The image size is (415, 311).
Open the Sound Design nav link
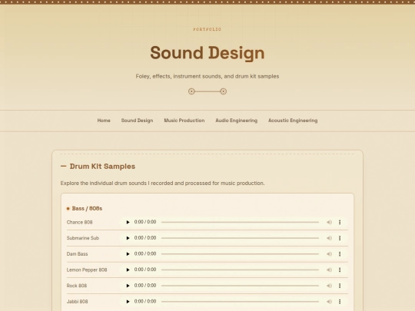[137, 121]
